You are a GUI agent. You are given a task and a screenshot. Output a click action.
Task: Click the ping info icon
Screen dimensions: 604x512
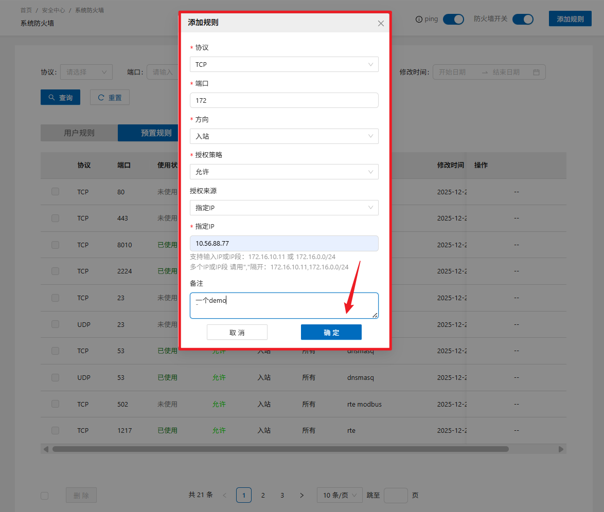pos(419,19)
